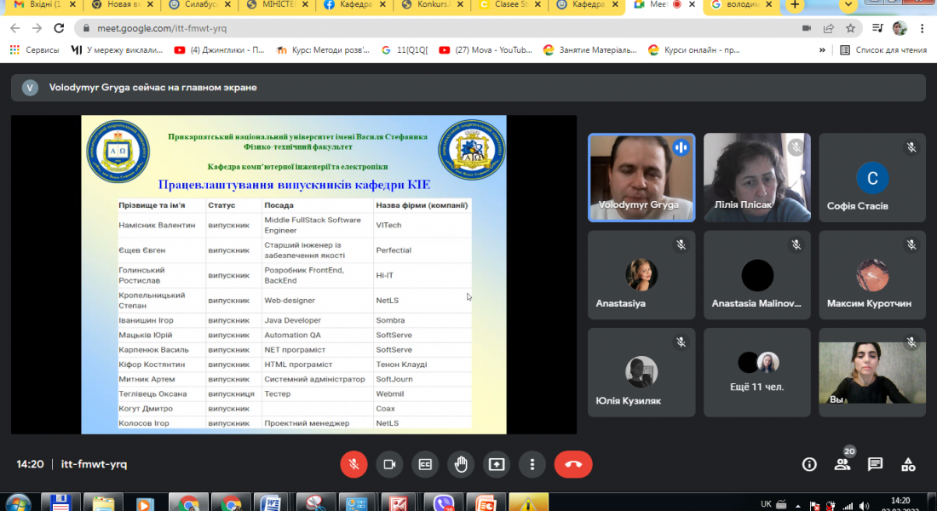
Task: Open the 'Ещё 11 чел.' participants tile
Action: (757, 372)
